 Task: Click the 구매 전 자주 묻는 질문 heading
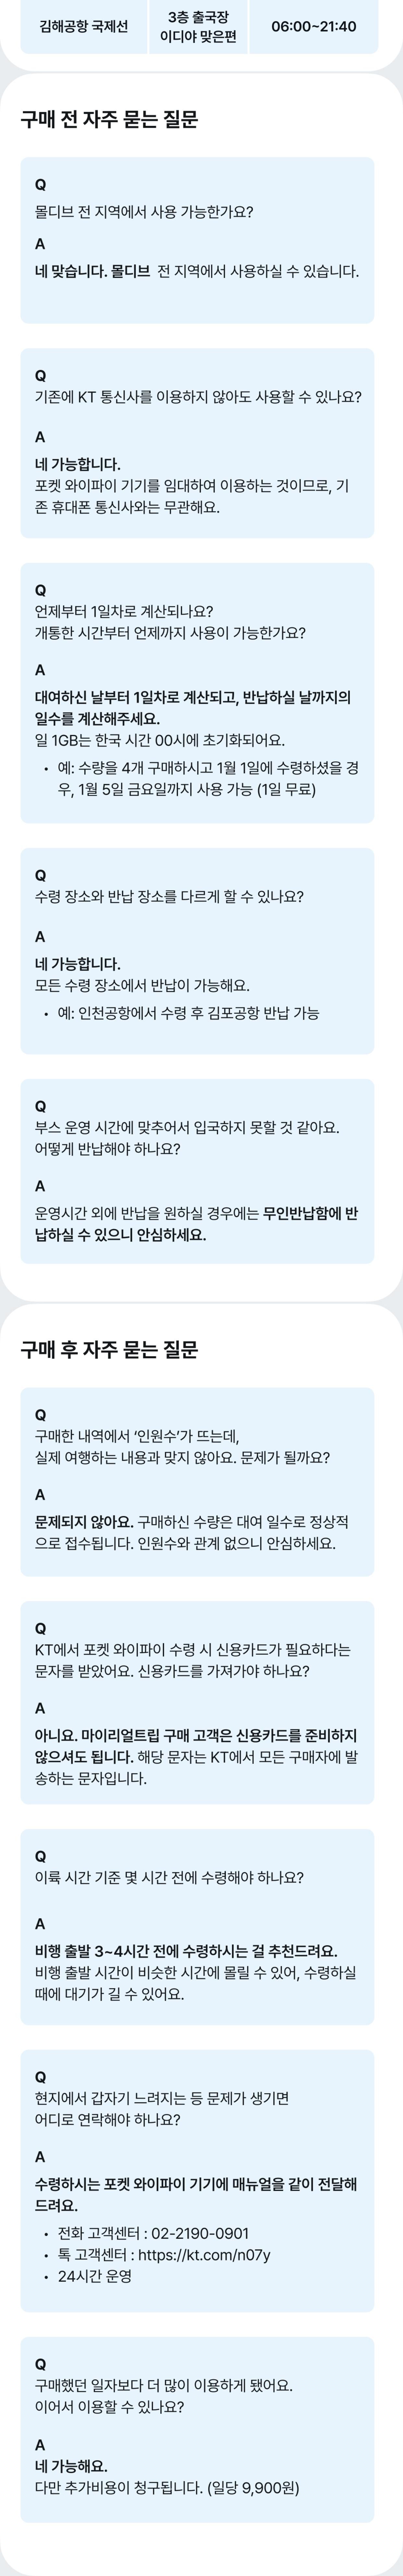coord(109,120)
